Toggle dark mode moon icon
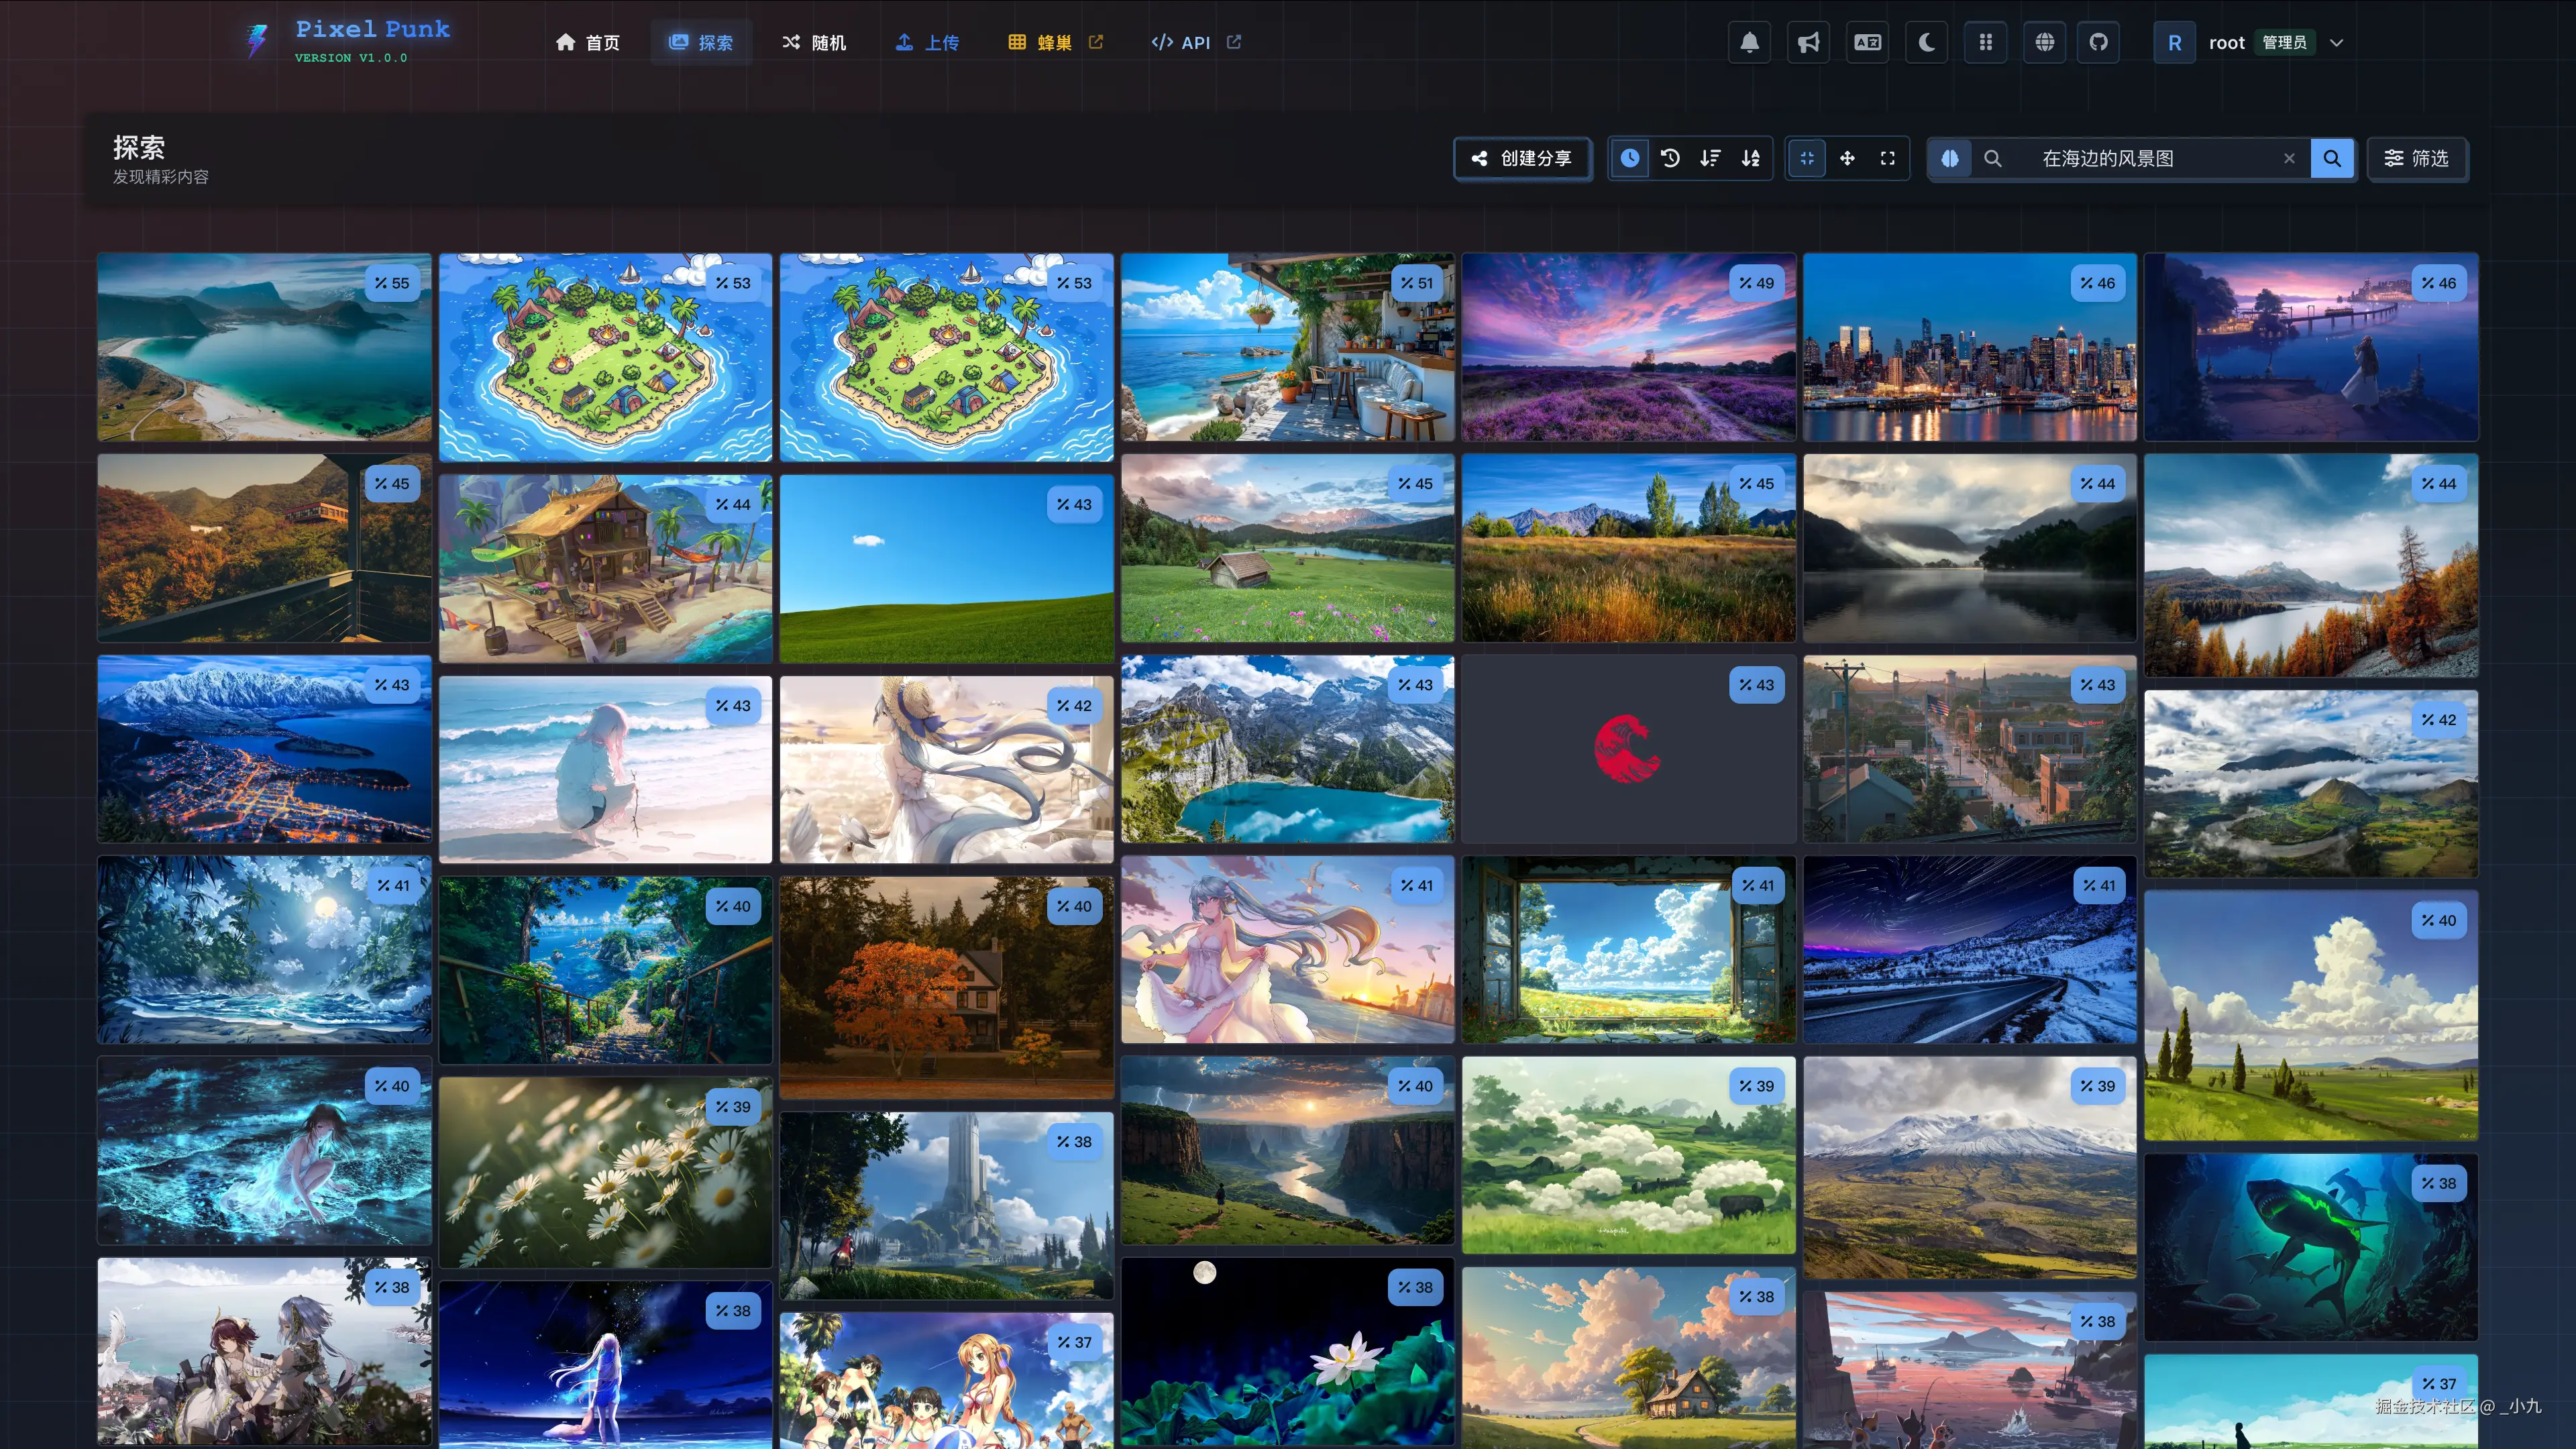 pyautogui.click(x=1926, y=42)
